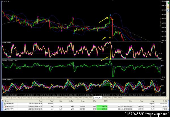This screenshot has height=117, width=170.
Task: Click the blue-white icon in right toolbar
Action: pos(168,10)
